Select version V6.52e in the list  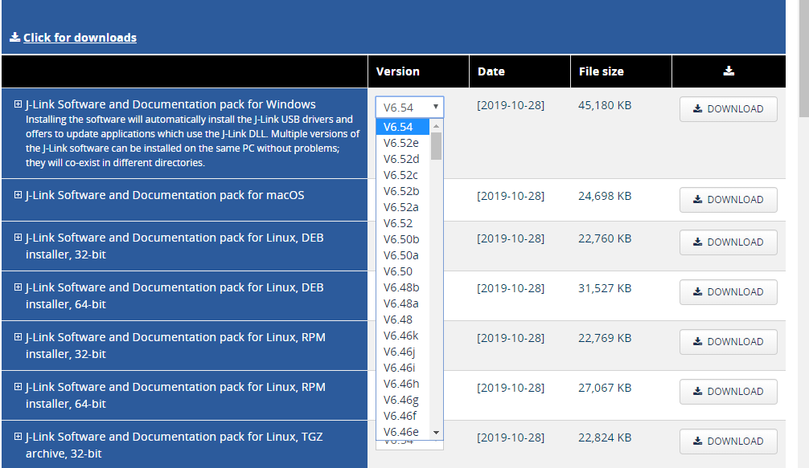click(x=403, y=143)
